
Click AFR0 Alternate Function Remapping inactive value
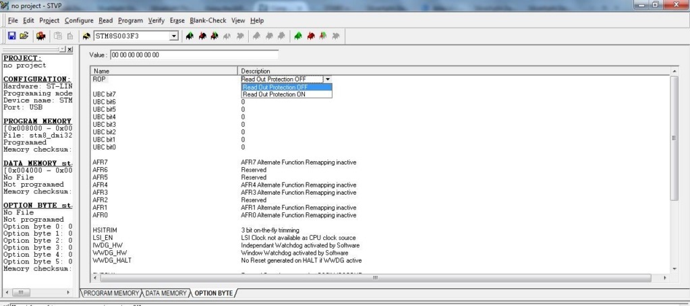tap(298, 215)
